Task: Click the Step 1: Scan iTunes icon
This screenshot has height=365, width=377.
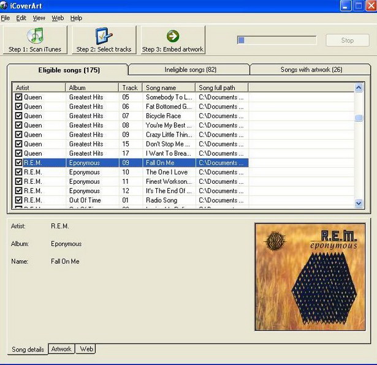Action: pos(35,36)
